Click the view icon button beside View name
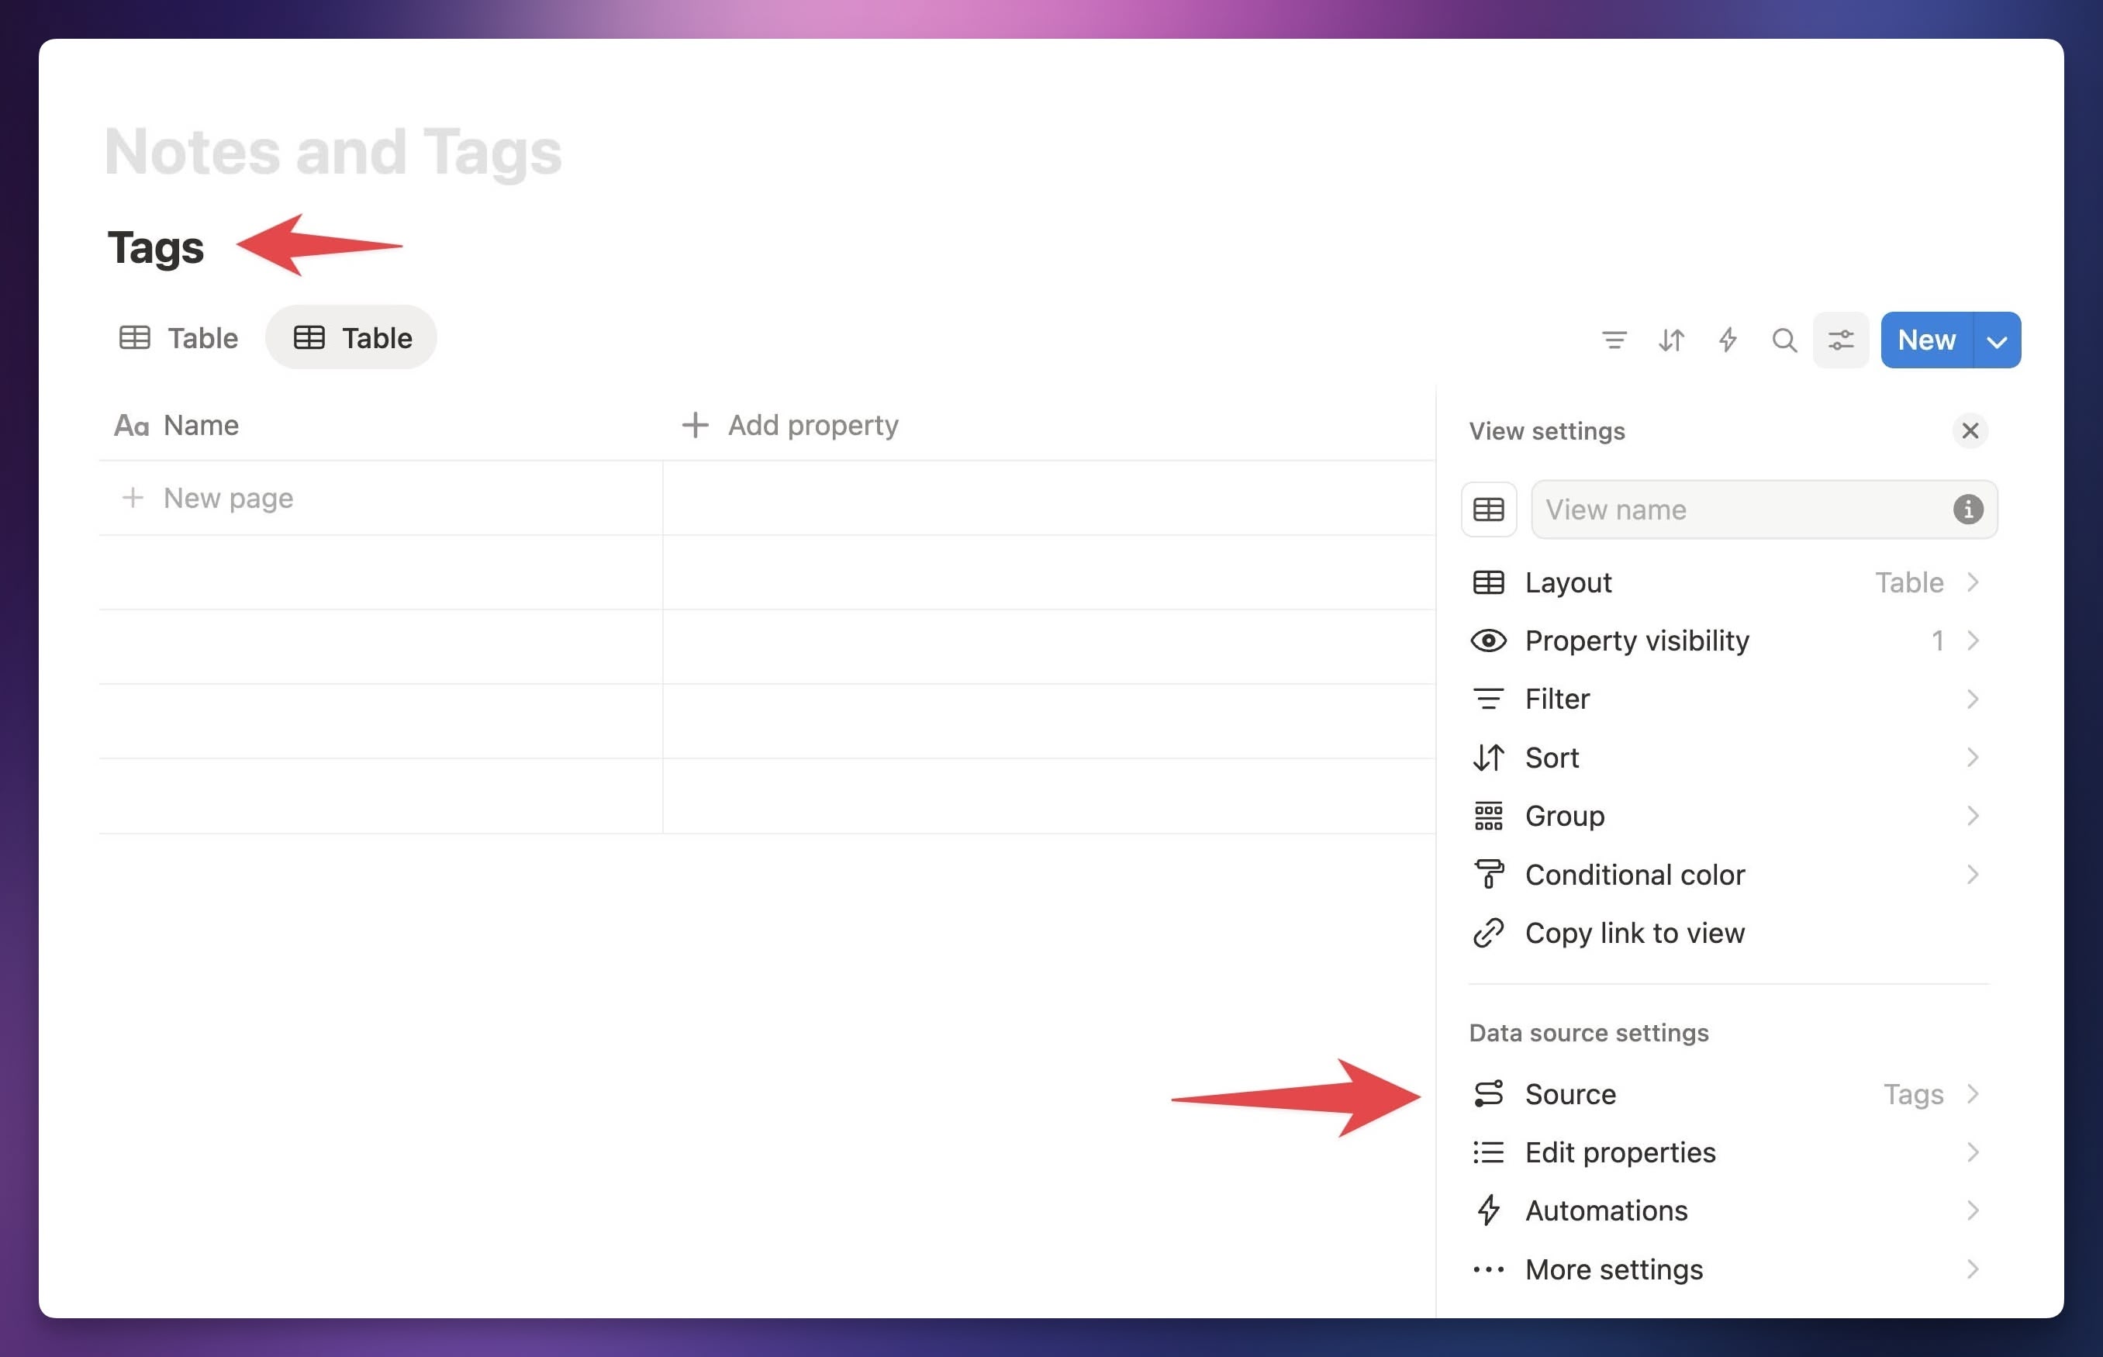The height and width of the screenshot is (1357, 2103). (x=1488, y=509)
